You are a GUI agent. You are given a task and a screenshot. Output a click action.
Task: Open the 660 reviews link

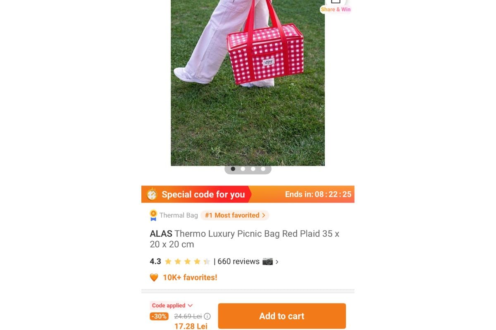coord(238,262)
